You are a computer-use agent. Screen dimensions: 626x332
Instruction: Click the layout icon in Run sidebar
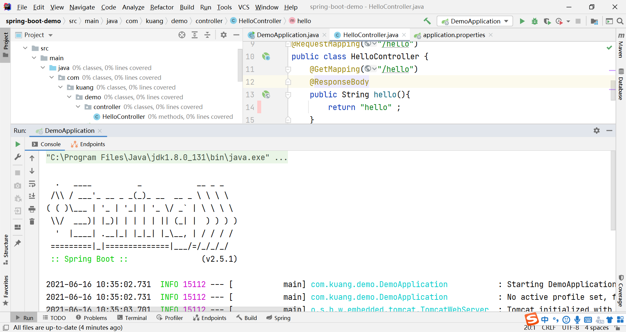pyautogui.click(x=18, y=227)
